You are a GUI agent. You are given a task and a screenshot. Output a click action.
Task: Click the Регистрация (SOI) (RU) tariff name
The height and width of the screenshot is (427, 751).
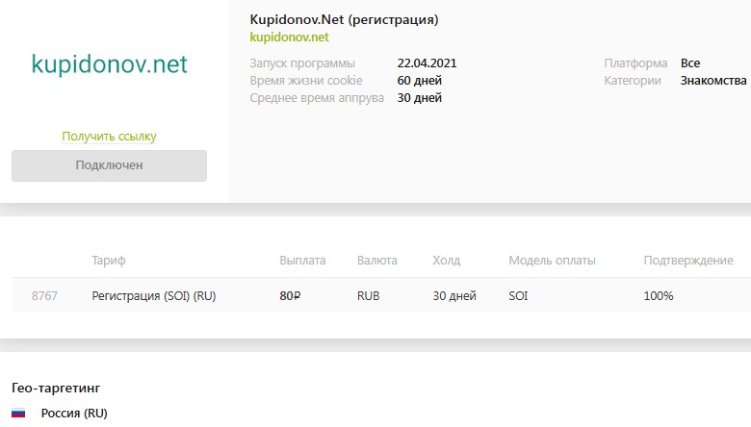point(153,296)
